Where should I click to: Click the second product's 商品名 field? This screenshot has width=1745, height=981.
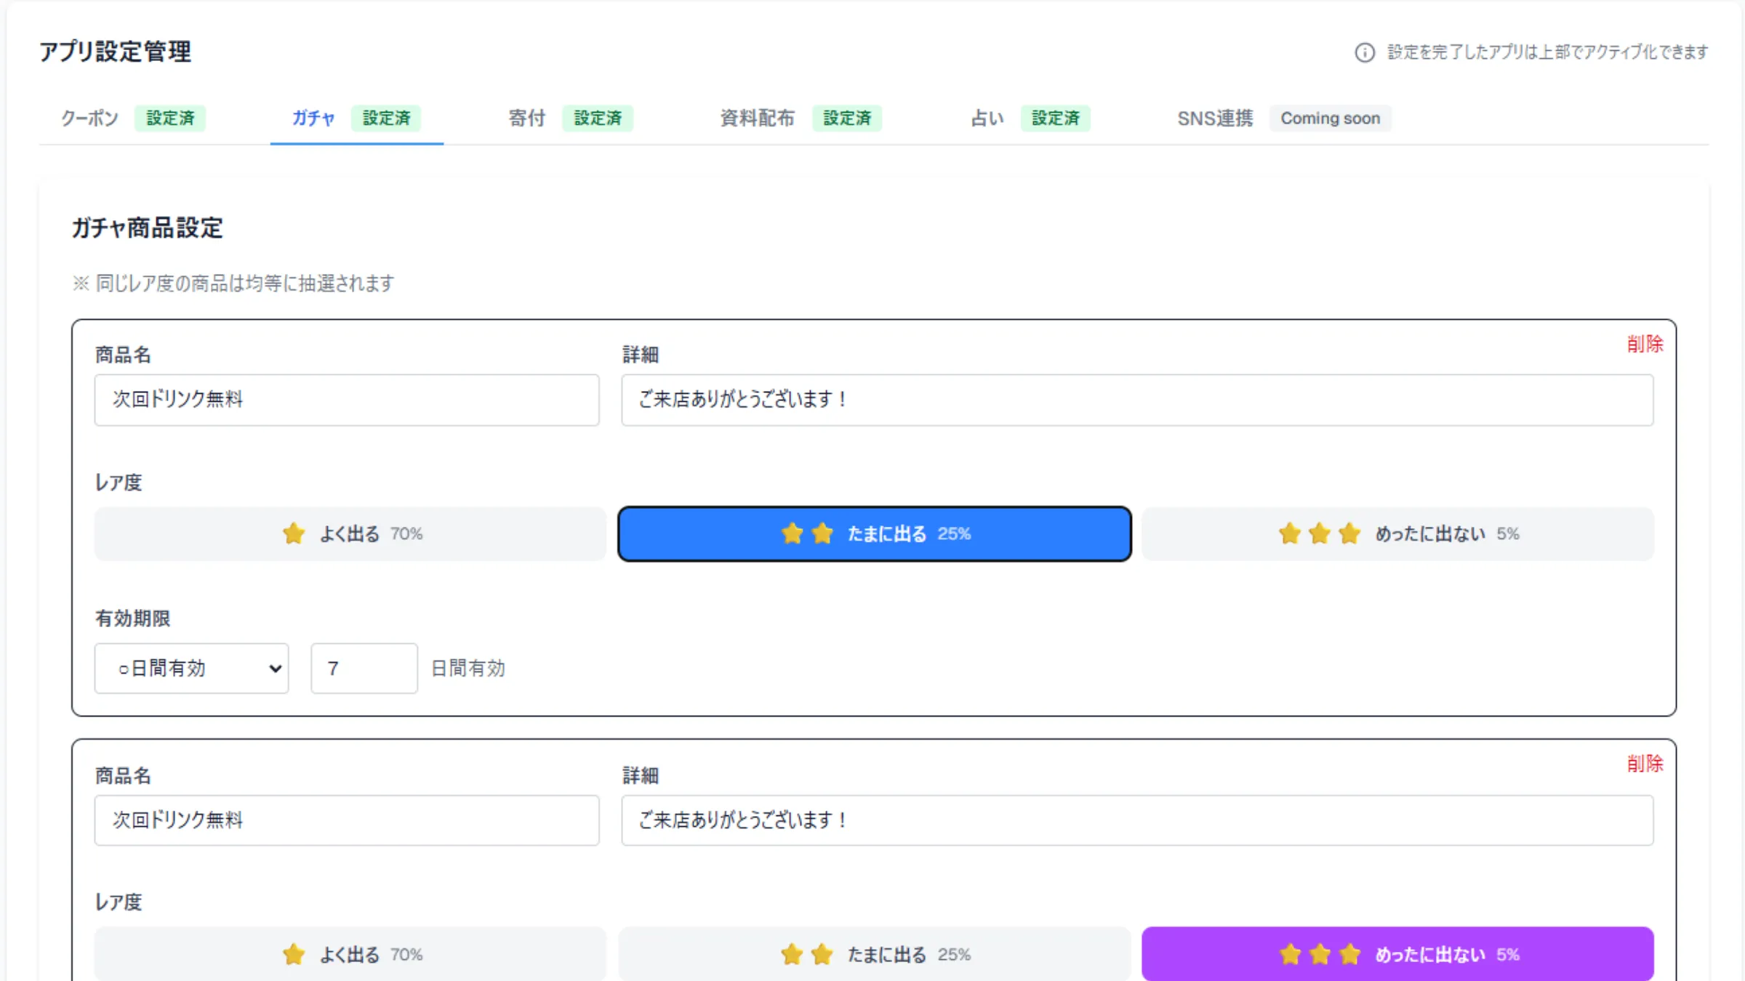click(x=347, y=820)
